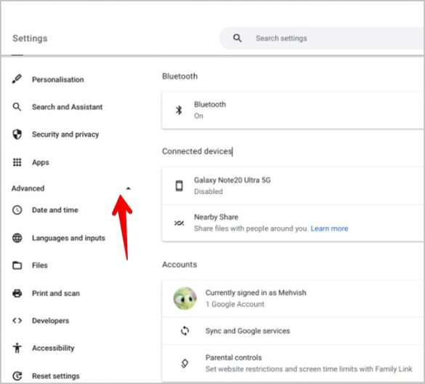The image size is (425, 384).
Task: Click the Search settings field
Action: coord(322,39)
